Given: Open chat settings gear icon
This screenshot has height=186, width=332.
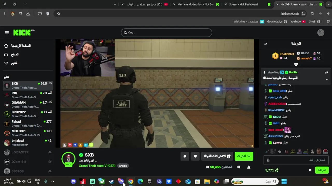Looking at the screenshot, I should (x=310, y=170).
